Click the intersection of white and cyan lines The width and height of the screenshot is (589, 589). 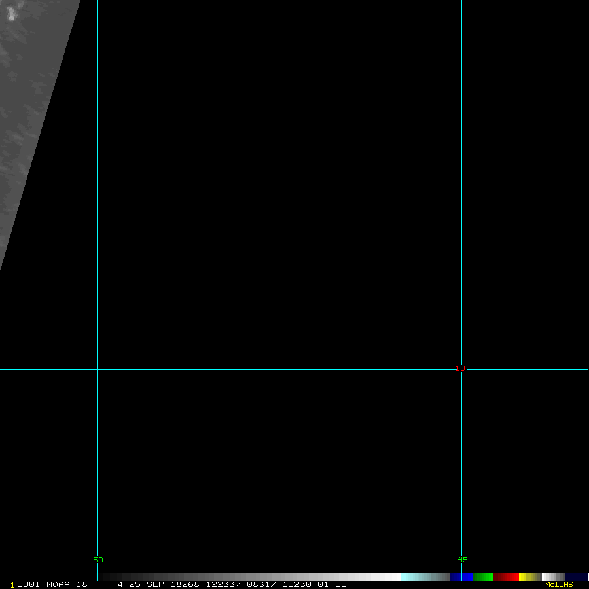[x=461, y=369]
